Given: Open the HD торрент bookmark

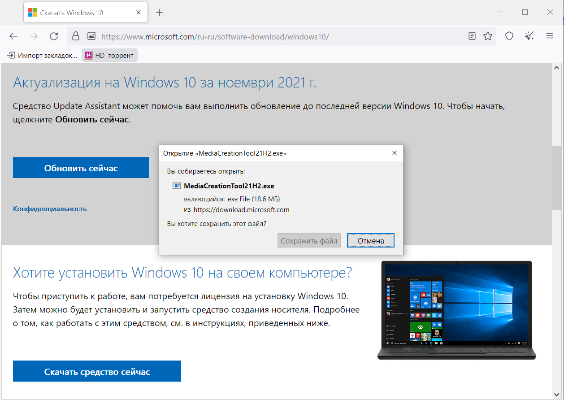Looking at the screenshot, I should (109, 56).
